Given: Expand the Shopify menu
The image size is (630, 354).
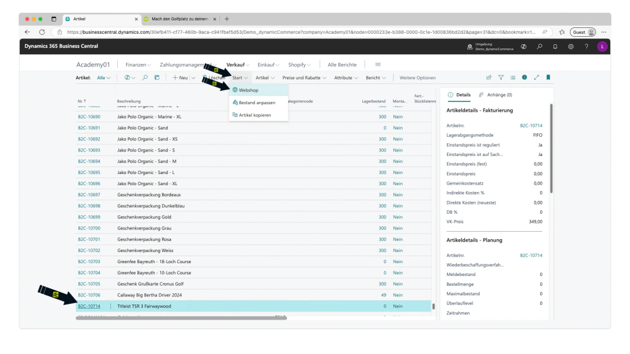Looking at the screenshot, I should [x=299, y=65].
